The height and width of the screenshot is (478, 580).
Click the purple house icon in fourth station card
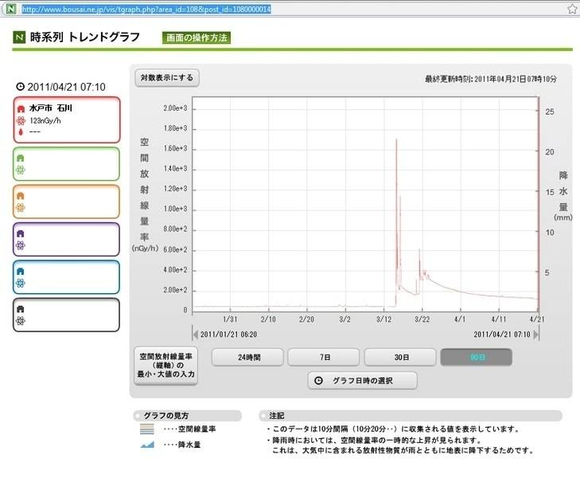click(21, 233)
